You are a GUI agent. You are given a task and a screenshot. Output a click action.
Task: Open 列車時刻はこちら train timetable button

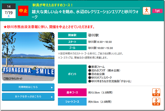click(x=28, y=87)
